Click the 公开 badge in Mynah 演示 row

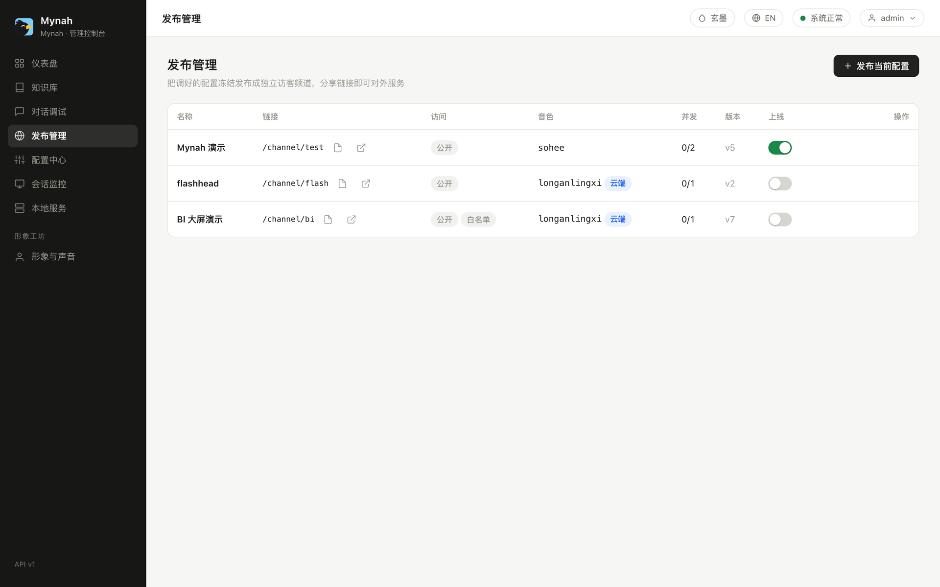click(445, 148)
